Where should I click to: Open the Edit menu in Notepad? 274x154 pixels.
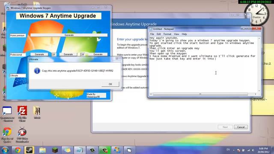tap(158, 34)
